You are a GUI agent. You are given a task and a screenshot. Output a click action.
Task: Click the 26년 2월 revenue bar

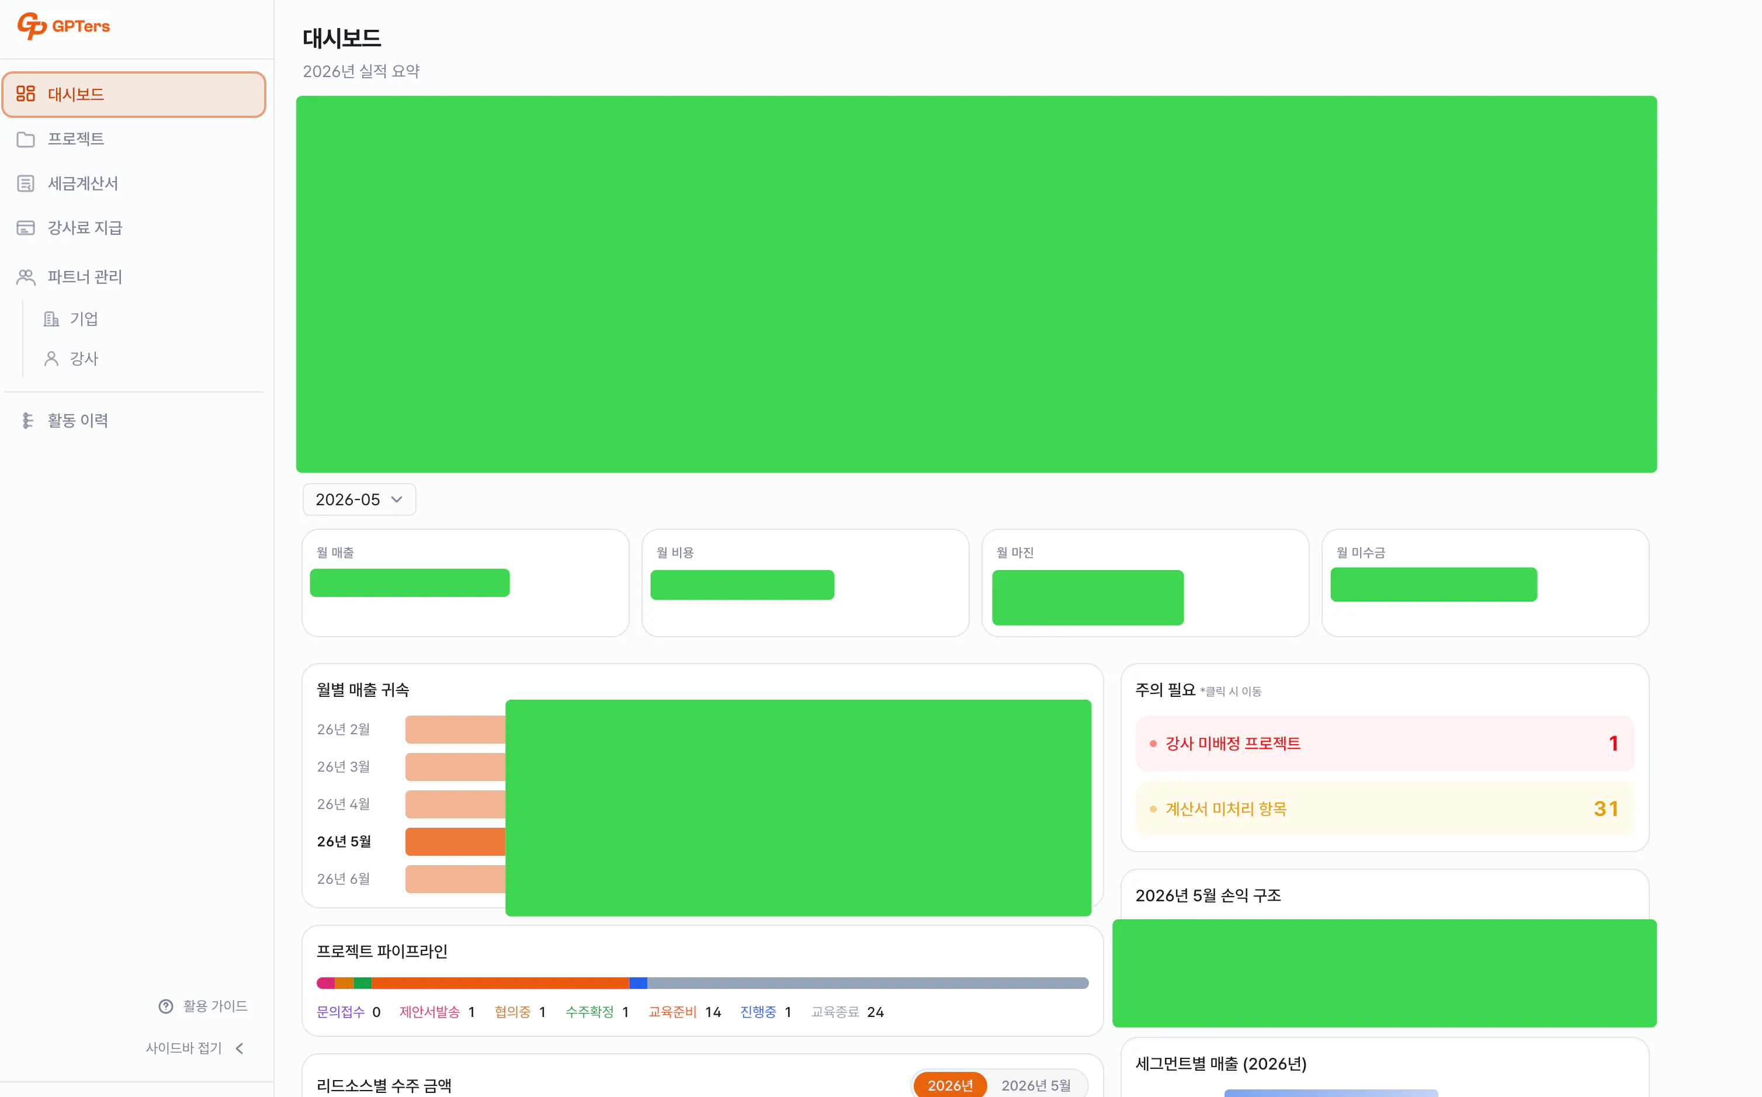456,729
